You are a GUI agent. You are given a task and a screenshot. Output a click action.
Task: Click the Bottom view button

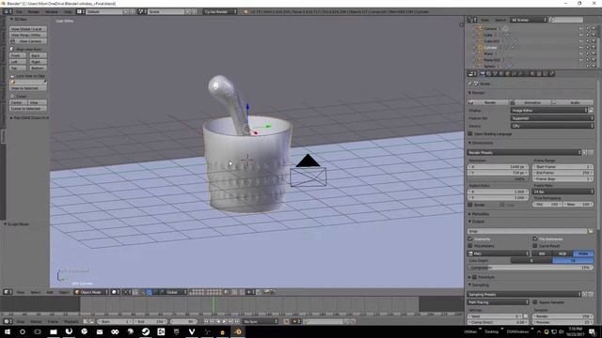point(38,68)
